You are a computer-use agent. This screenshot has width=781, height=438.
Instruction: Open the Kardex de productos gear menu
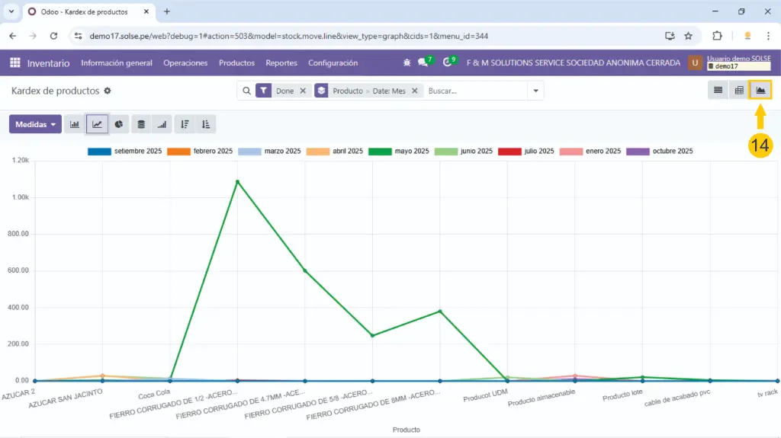click(108, 91)
